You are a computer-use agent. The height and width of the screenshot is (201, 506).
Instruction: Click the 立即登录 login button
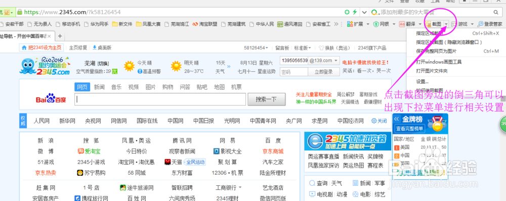pos(324,72)
